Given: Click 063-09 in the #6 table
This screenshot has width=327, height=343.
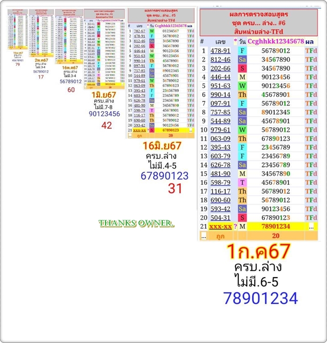Looking at the screenshot, I should click(x=220, y=139).
